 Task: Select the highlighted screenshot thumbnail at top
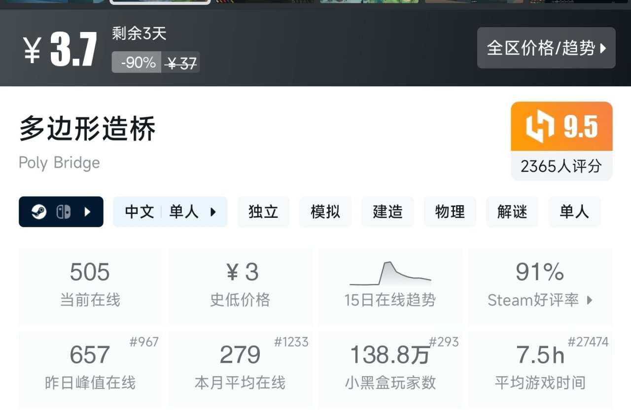160,1
